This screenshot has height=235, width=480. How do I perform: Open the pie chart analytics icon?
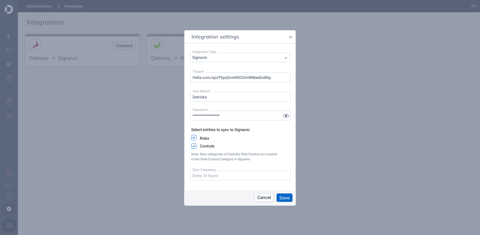[9, 64]
